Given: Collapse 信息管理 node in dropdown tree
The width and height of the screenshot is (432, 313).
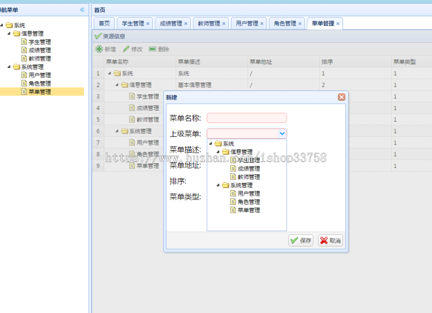Looking at the screenshot, I should click(x=218, y=152).
